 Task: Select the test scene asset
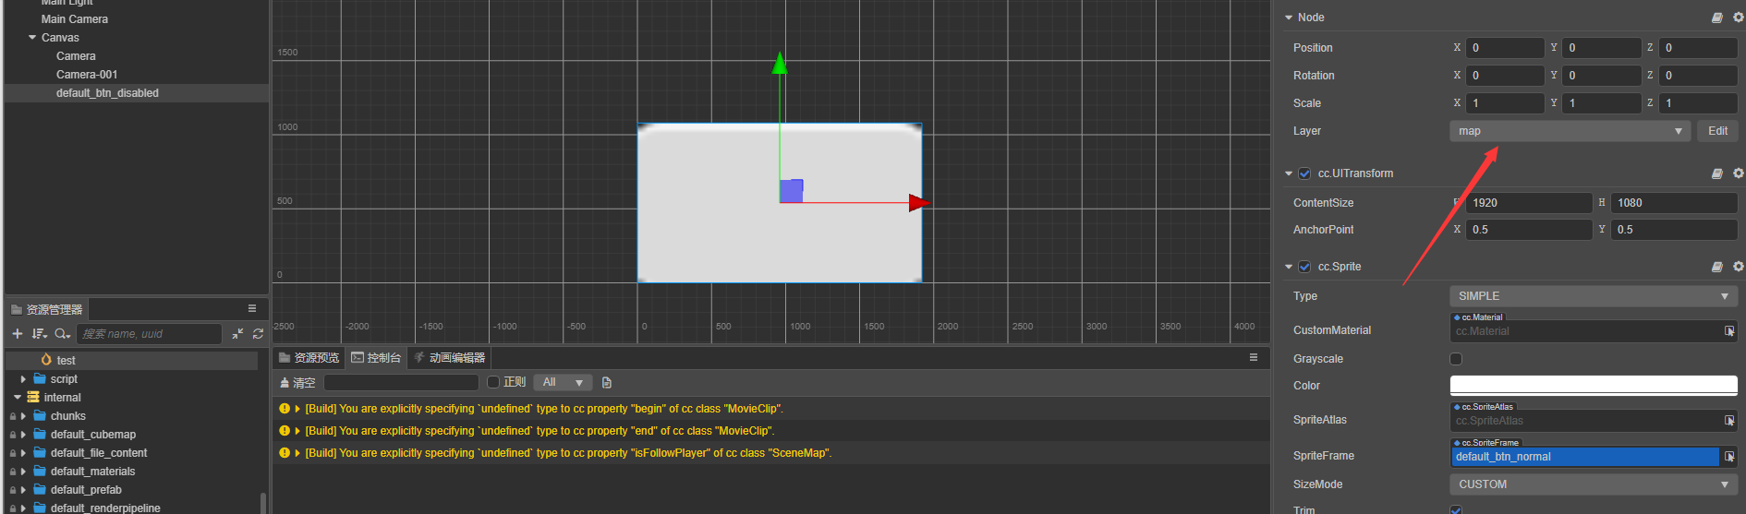pos(131,361)
